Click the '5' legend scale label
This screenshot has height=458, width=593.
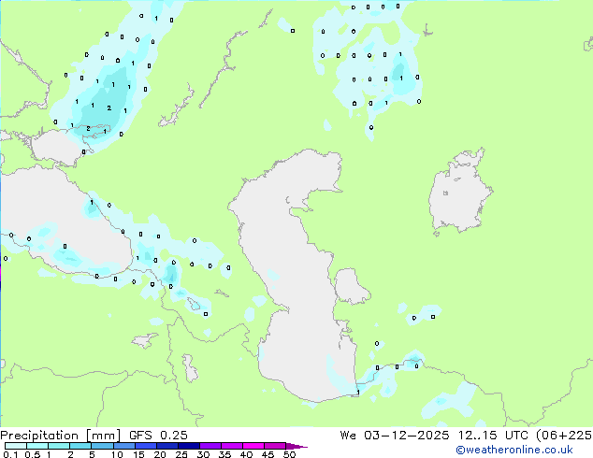pyautogui.click(x=92, y=454)
